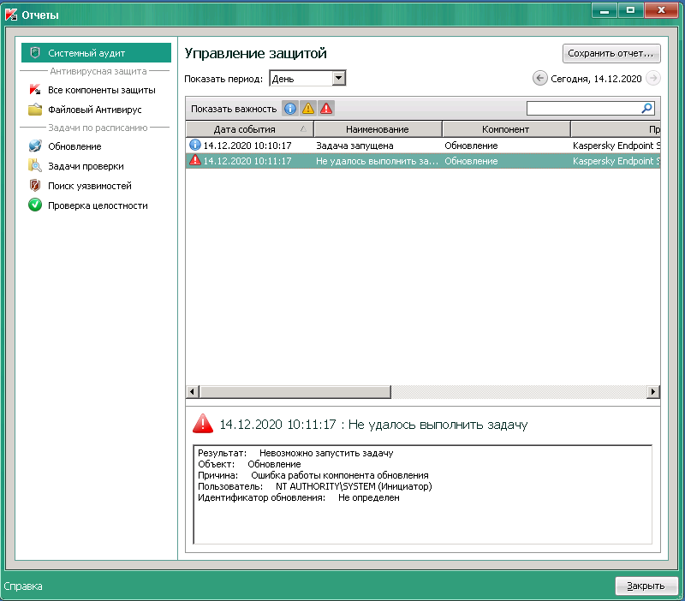Click the Kaspersky icon for all protection components
This screenshot has height=601, width=685.
tap(35, 90)
